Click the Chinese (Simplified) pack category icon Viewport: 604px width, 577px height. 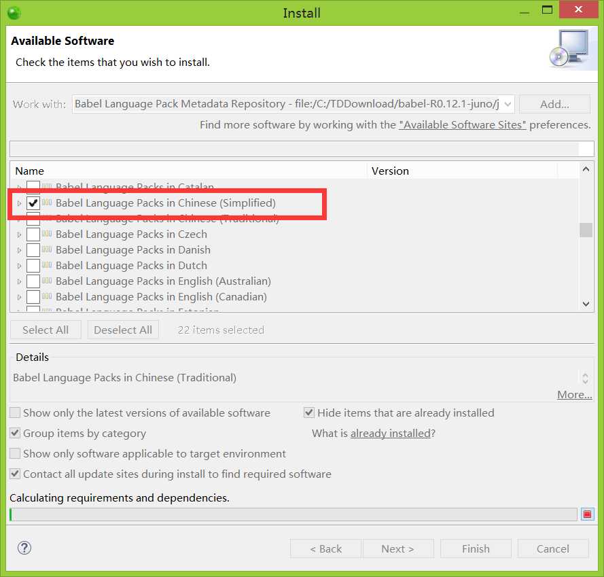point(47,203)
